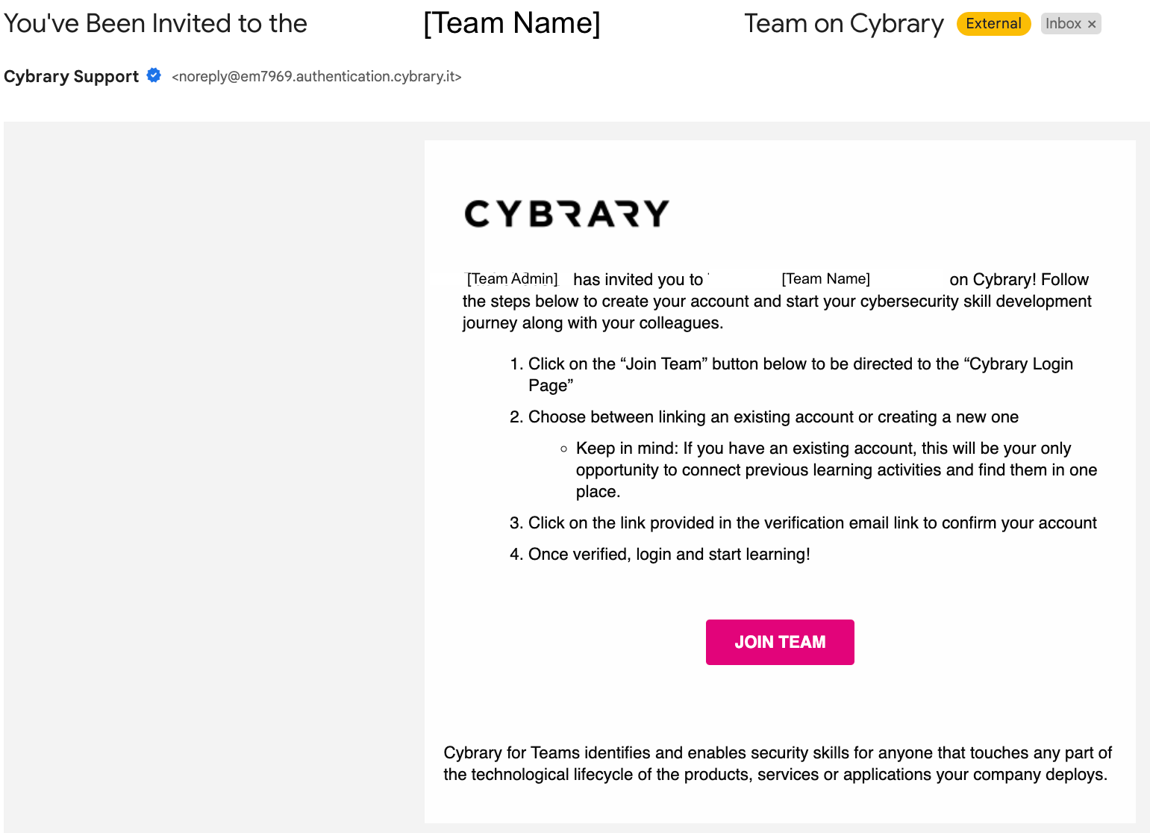This screenshot has width=1150, height=833.
Task: Click the sender name Cybrary Support
Action: [x=71, y=76]
